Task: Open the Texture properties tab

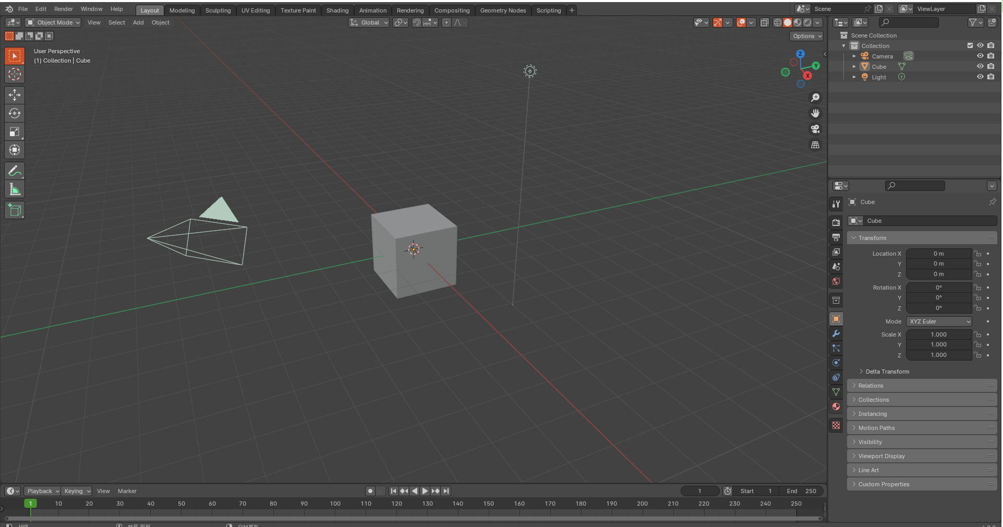Action: click(x=836, y=425)
